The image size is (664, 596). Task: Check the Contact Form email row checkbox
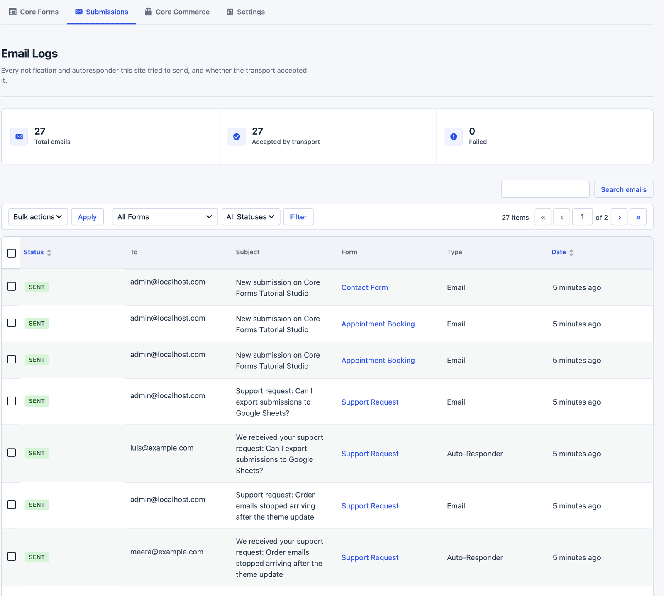pos(12,287)
